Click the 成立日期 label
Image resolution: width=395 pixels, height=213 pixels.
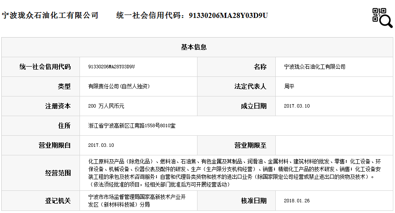coord(254,106)
